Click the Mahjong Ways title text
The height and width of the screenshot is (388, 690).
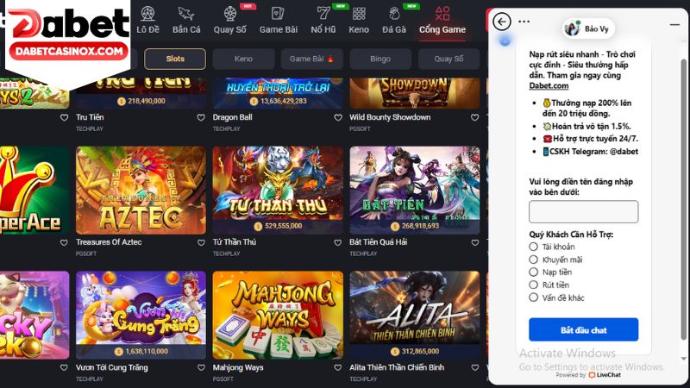pyautogui.click(x=238, y=367)
